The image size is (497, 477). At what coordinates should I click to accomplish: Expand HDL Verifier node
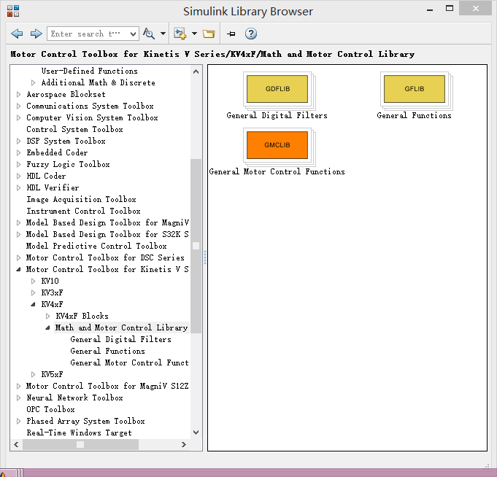tap(18, 188)
